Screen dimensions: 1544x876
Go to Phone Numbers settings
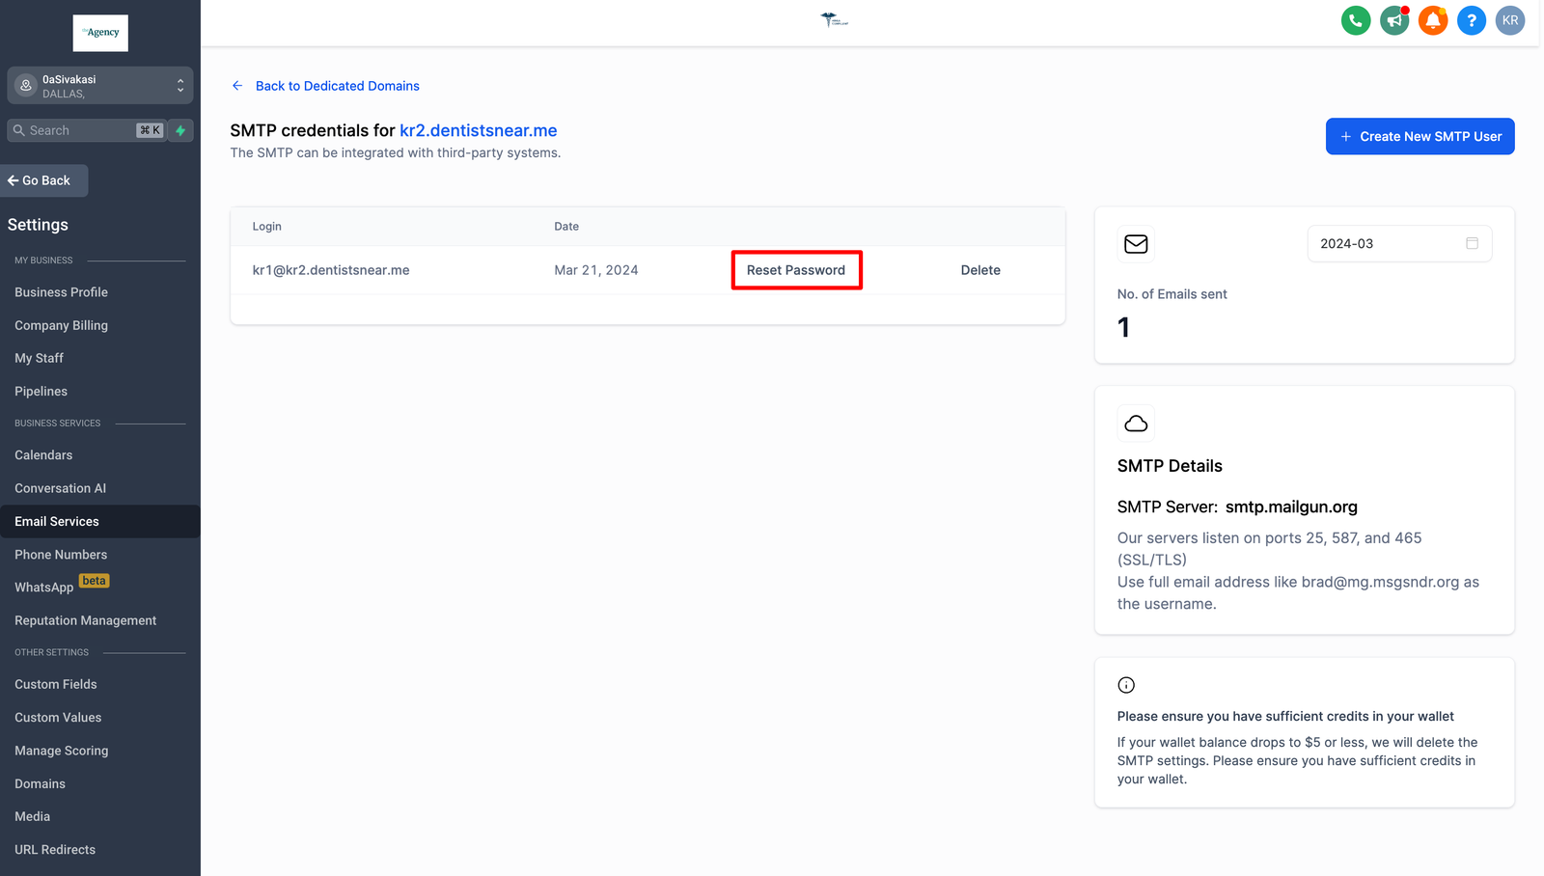(x=61, y=555)
